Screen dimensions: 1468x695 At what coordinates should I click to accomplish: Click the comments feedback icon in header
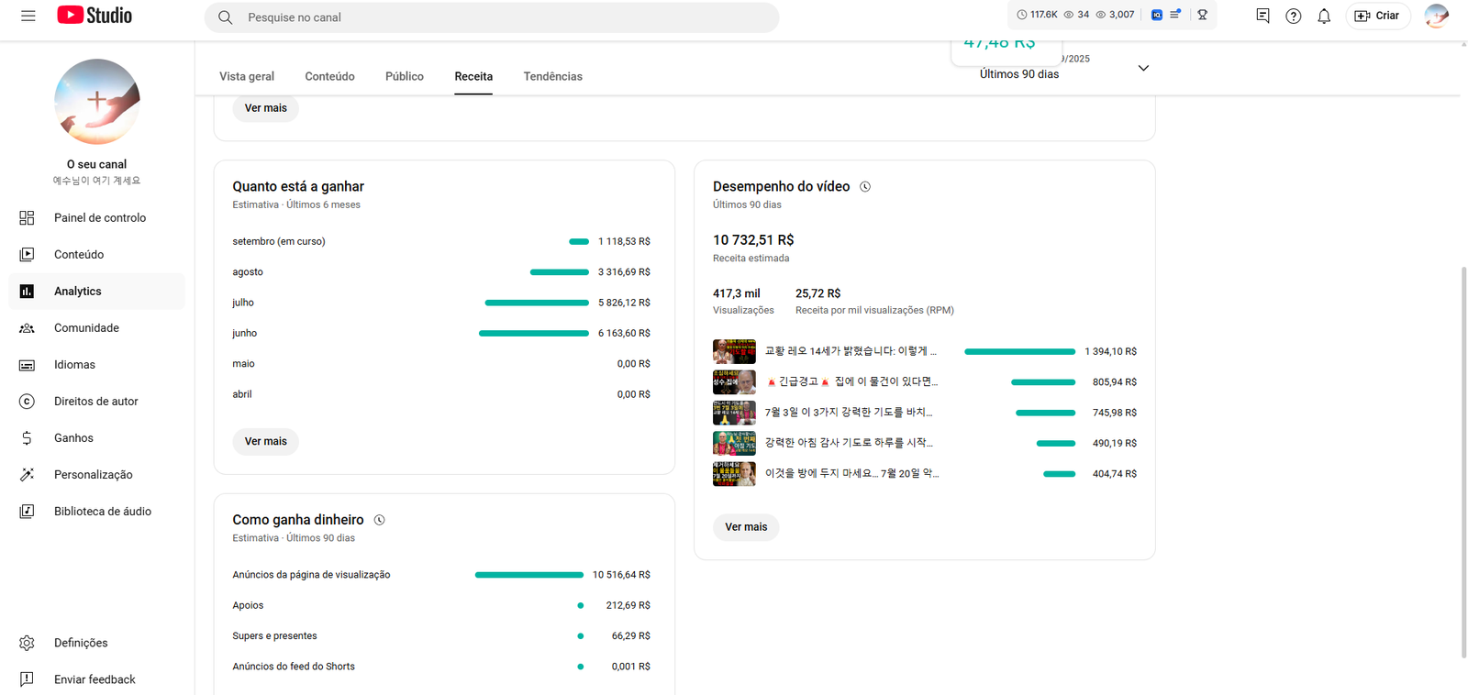[x=1262, y=16]
